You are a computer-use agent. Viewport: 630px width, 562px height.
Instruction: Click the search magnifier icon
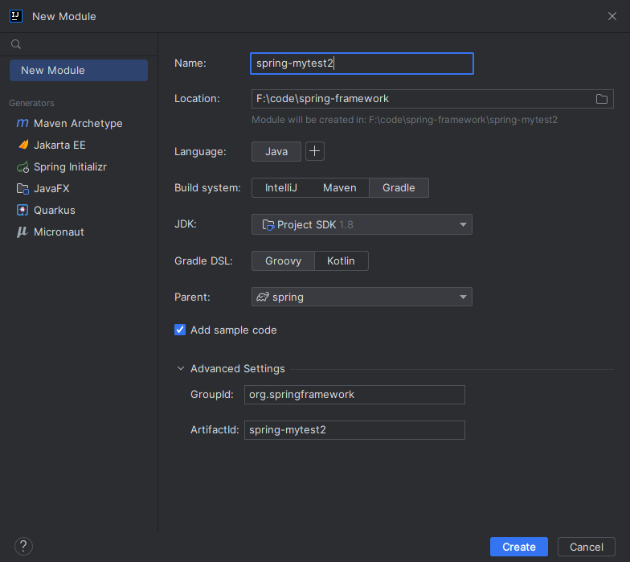16,44
